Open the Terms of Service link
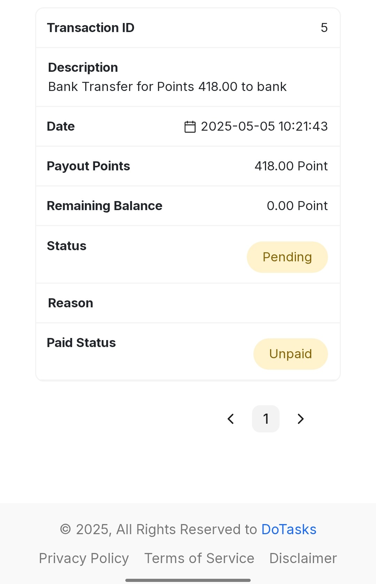376x584 pixels. pos(199,558)
